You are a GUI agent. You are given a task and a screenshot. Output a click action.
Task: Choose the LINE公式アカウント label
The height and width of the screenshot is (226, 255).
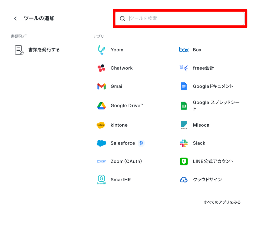tap(213, 161)
